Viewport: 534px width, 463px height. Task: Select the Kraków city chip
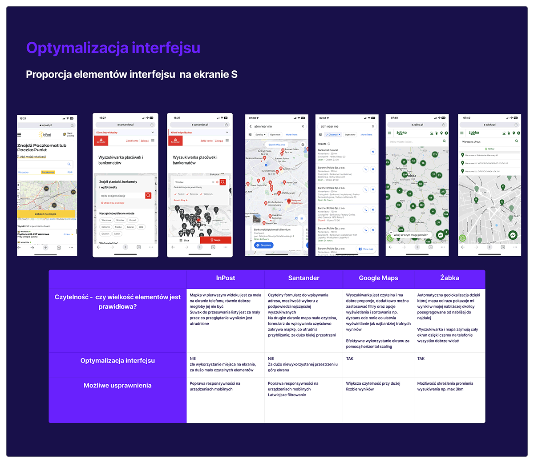(x=118, y=227)
